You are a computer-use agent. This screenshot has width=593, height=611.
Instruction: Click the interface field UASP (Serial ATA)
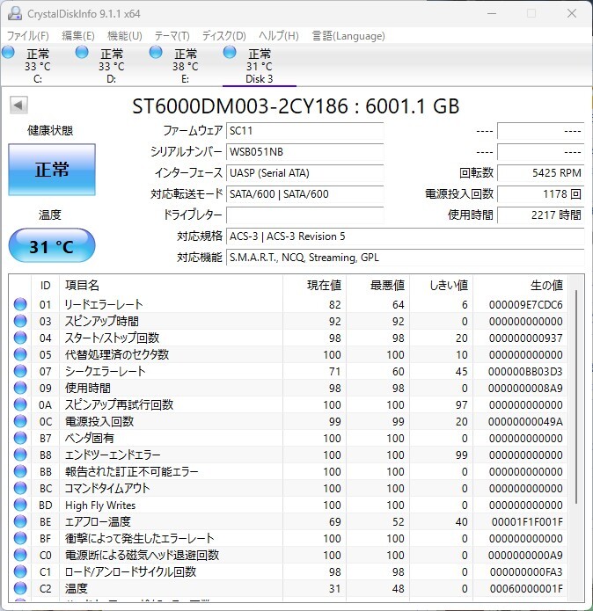tap(305, 172)
